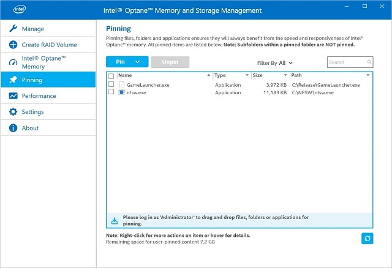Open the Filter By All dropdown
Image resolution: width=392 pixels, height=268 pixels.
pyautogui.click(x=275, y=63)
